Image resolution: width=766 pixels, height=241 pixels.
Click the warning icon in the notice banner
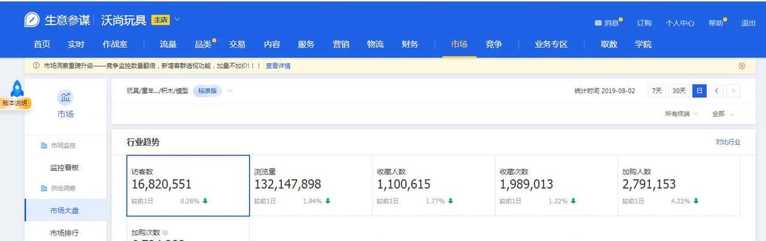click(37, 66)
